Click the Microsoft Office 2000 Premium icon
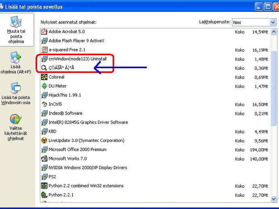This screenshot has width=279, height=209. [x=44, y=150]
